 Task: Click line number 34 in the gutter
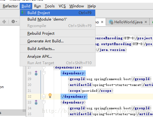point(29,108)
